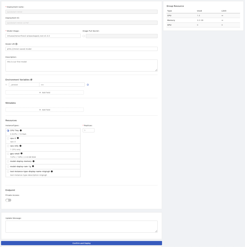
Task: Show info for model-deploy-memory instance
Action: point(34,161)
